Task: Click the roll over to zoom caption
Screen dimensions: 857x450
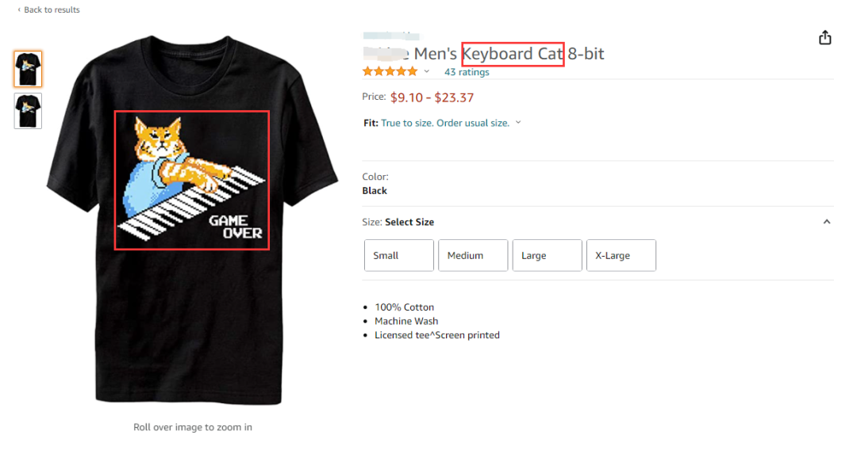Action: coord(193,427)
